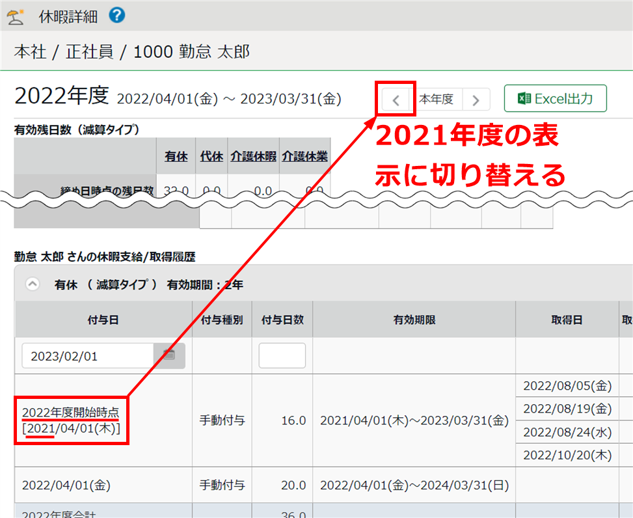Open calendar picker beside the 付与日 field

click(169, 355)
